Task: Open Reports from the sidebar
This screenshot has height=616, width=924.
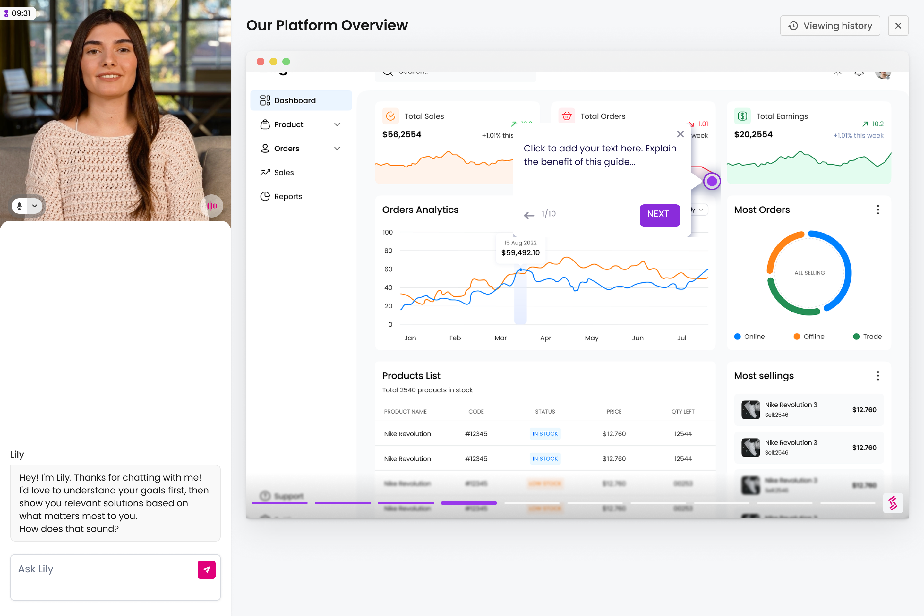Action: (287, 196)
